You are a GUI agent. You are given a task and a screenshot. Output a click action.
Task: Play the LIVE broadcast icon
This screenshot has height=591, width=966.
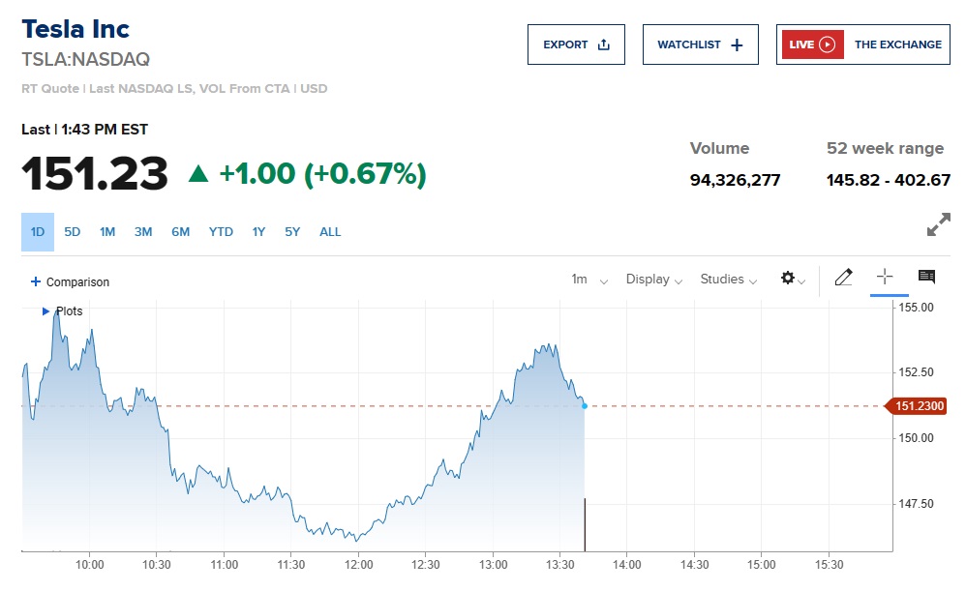point(827,44)
